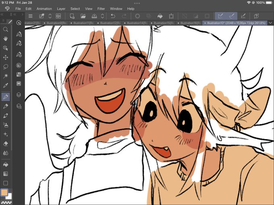Select the Fill bucket tool in tool palette

(x=6, y=164)
